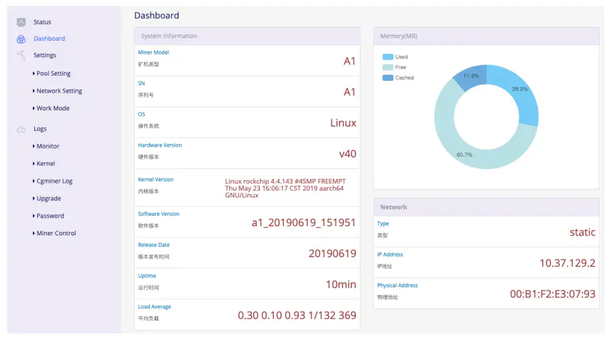The width and height of the screenshot is (612, 338).
Task: Click the arrow beside Work Mode
Action: coord(34,109)
